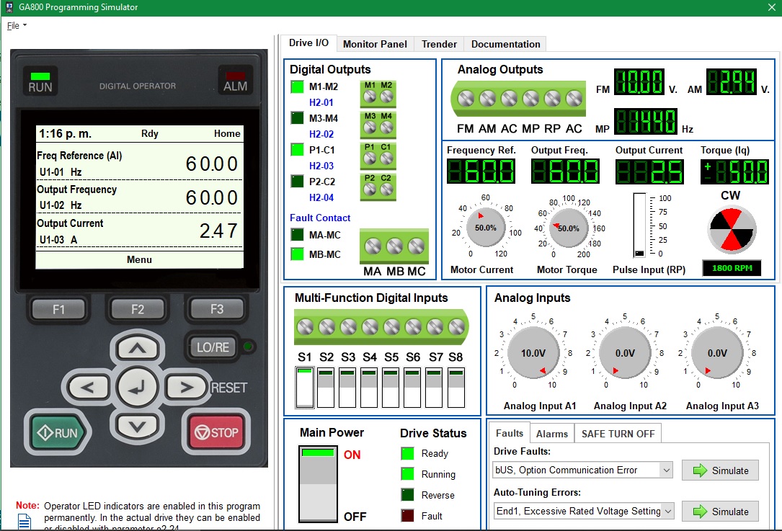The width and height of the screenshot is (782, 531).
Task: Click the Motor Current gauge dial
Action: coord(485,228)
